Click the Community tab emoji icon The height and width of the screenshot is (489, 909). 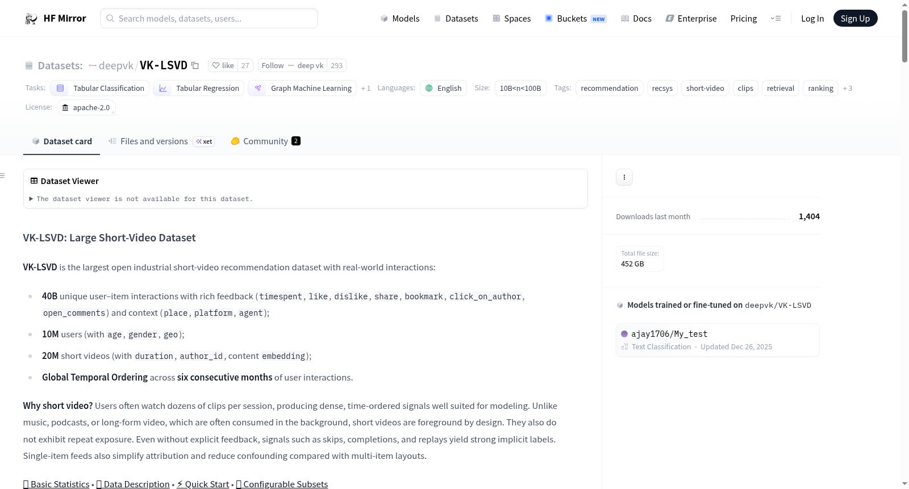coord(235,141)
